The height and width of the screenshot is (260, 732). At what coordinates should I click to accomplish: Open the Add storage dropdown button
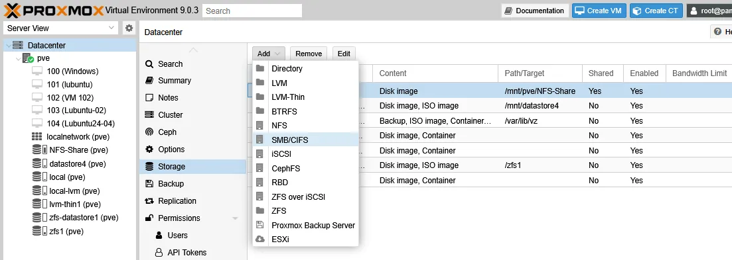point(268,54)
